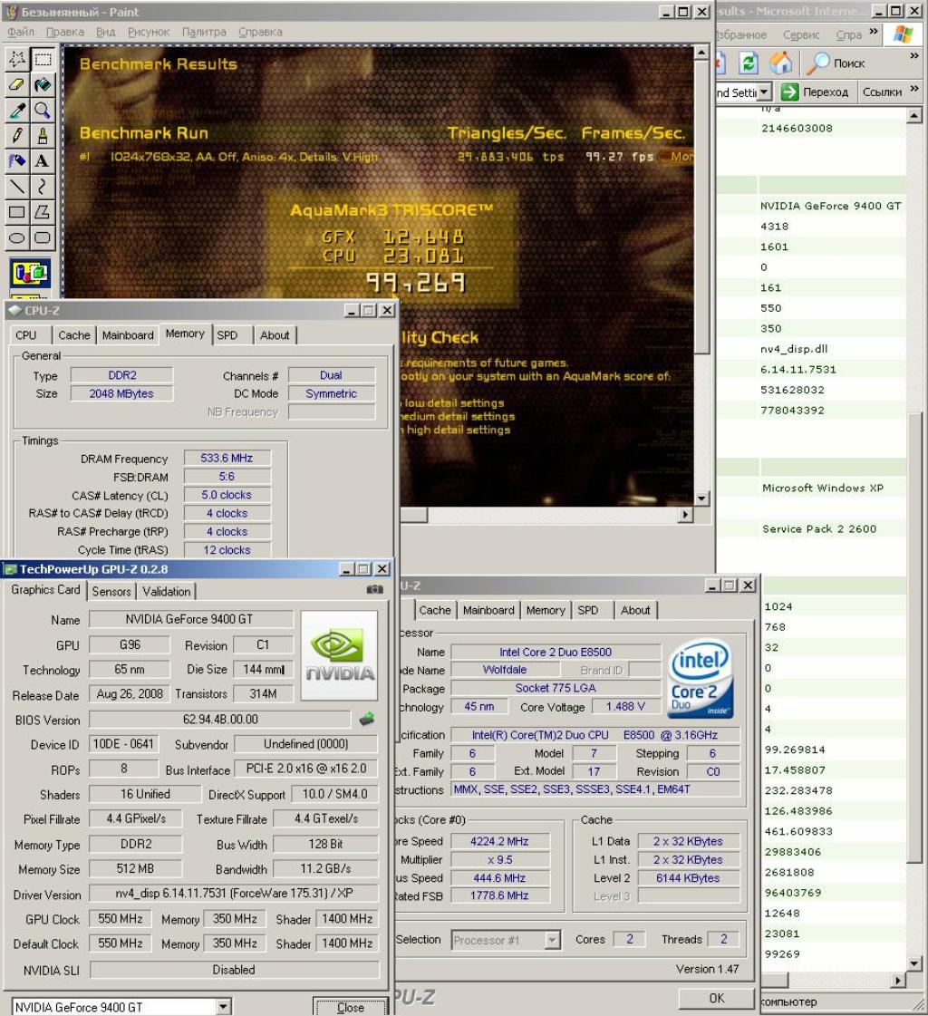Select the Magnifier tool in Paint
The image size is (928, 1016).
pyautogui.click(x=43, y=111)
